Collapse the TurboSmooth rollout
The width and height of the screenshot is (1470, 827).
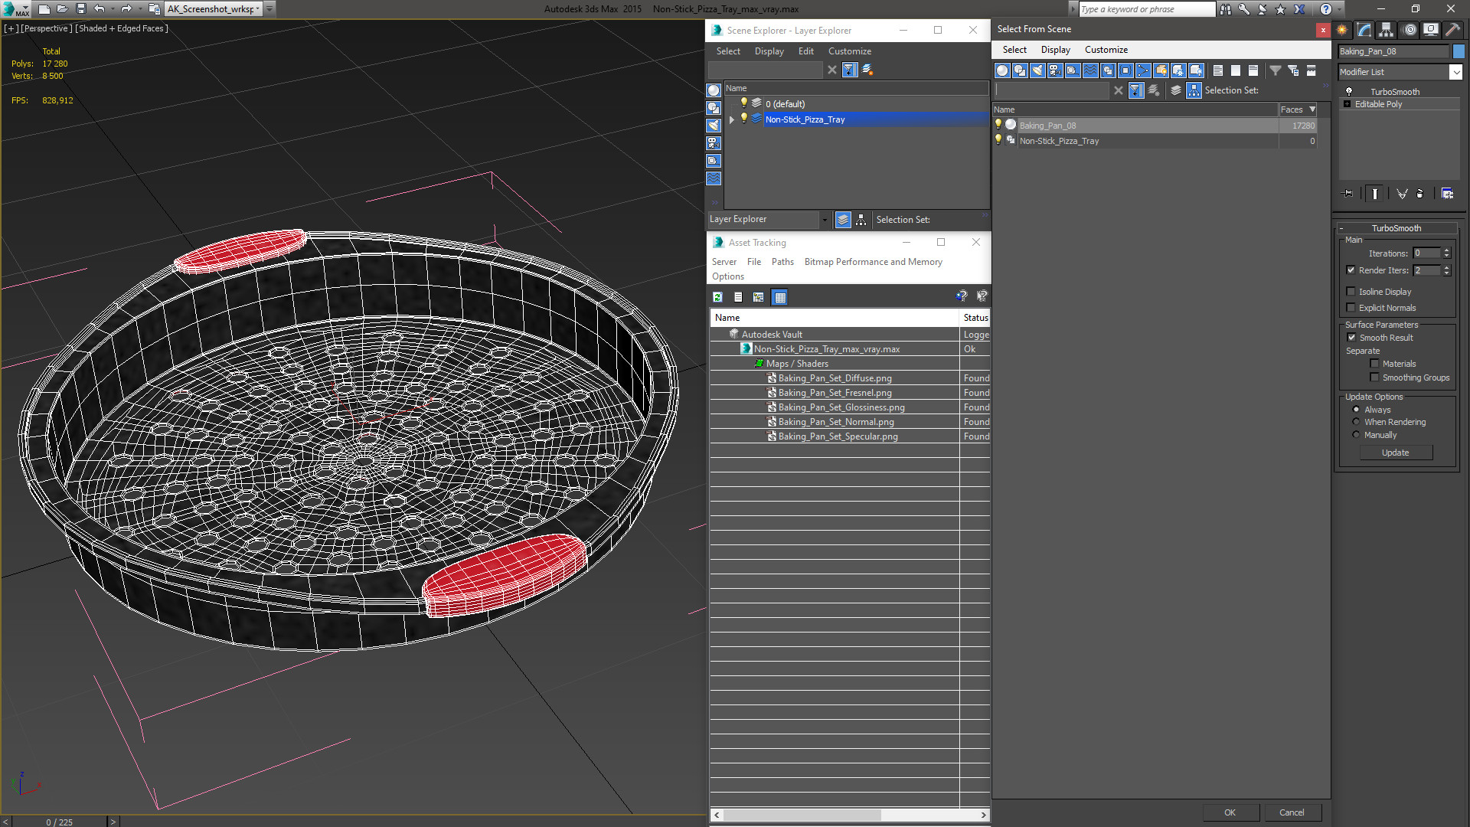[x=1341, y=228]
